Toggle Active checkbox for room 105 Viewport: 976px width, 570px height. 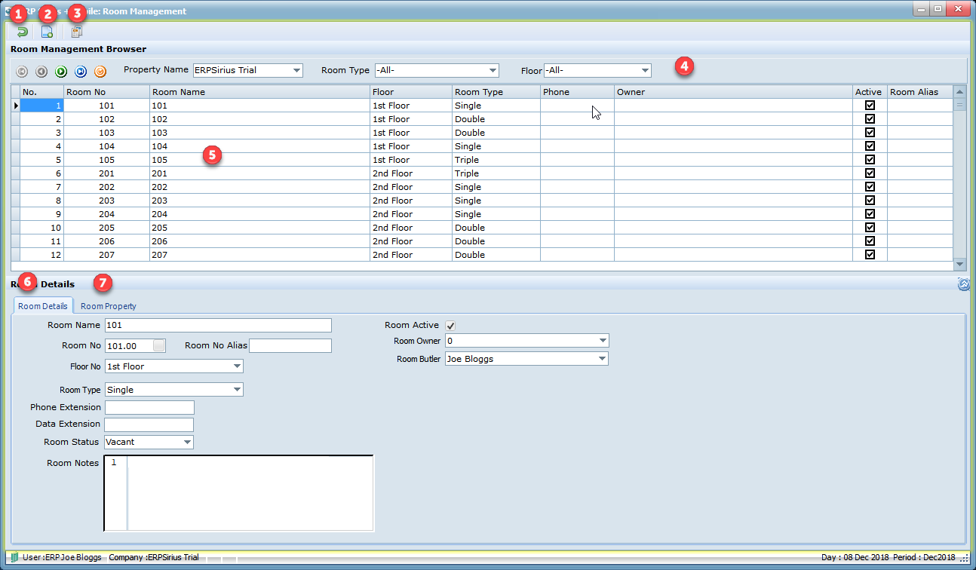[x=870, y=160]
